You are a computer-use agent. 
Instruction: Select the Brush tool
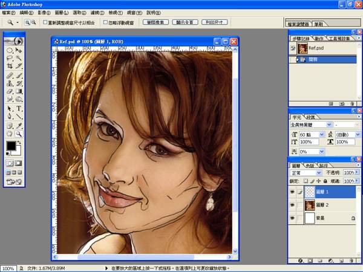coord(19,76)
